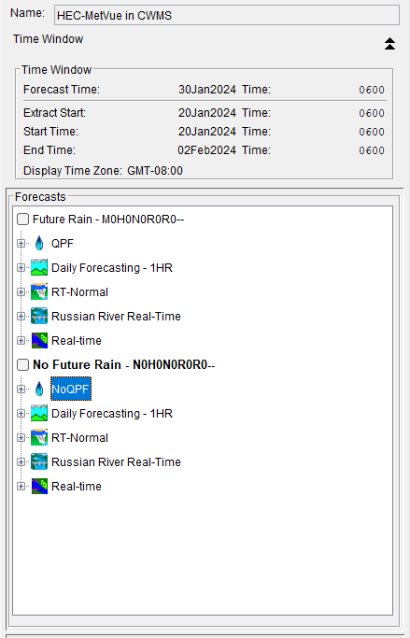
Task: Expand Real-time node under Future Rain
Action: (x=21, y=340)
